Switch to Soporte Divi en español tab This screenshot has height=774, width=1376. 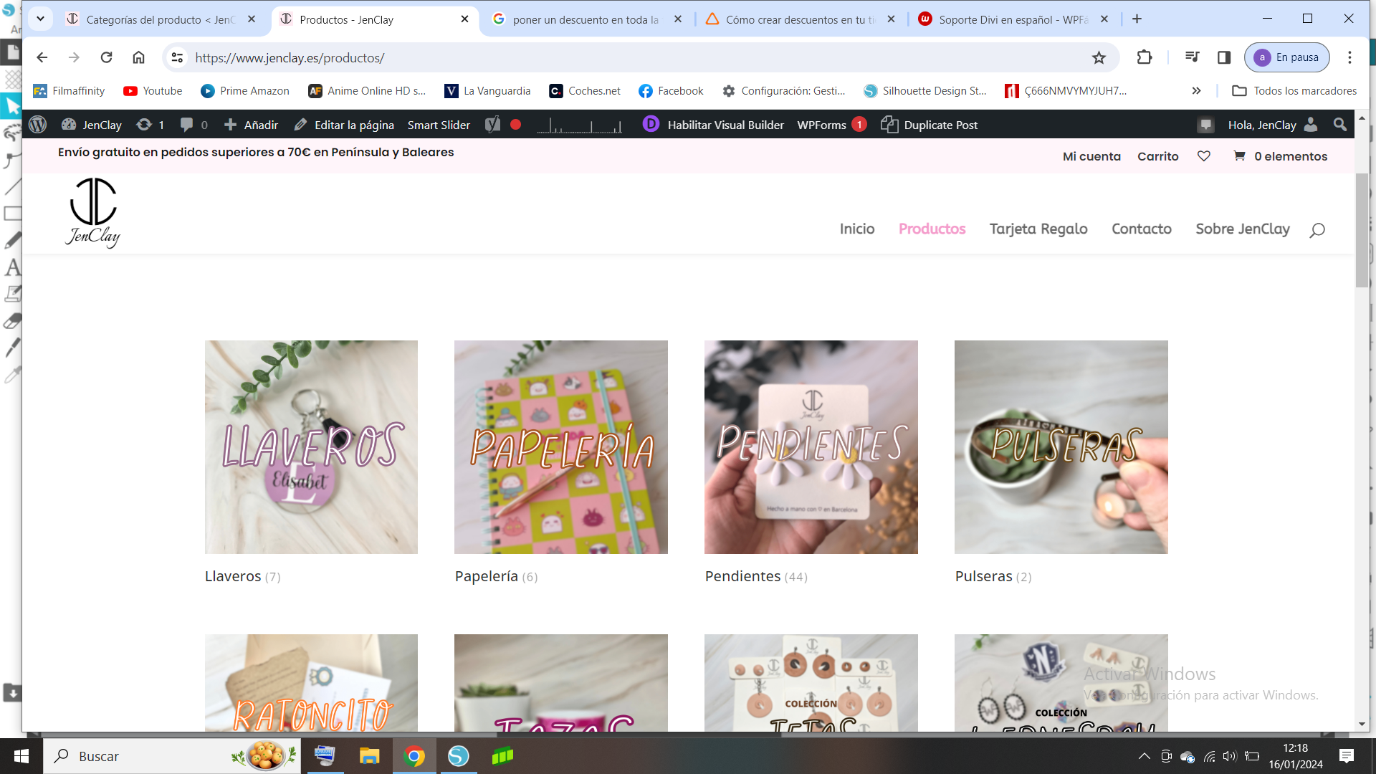coord(1013,19)
